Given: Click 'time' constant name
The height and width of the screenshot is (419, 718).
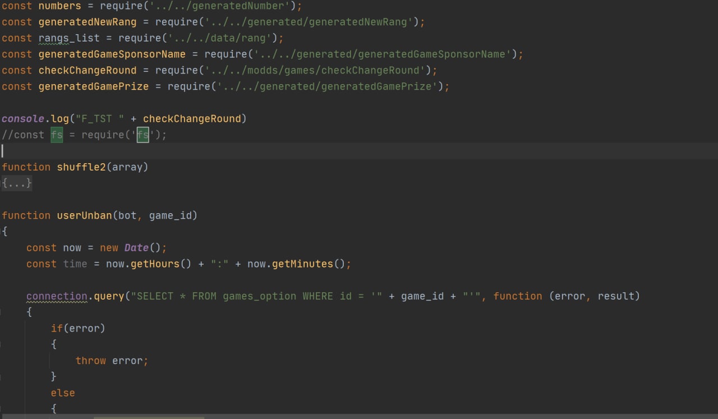Looking at the screenshot, I should pos(75,264).
